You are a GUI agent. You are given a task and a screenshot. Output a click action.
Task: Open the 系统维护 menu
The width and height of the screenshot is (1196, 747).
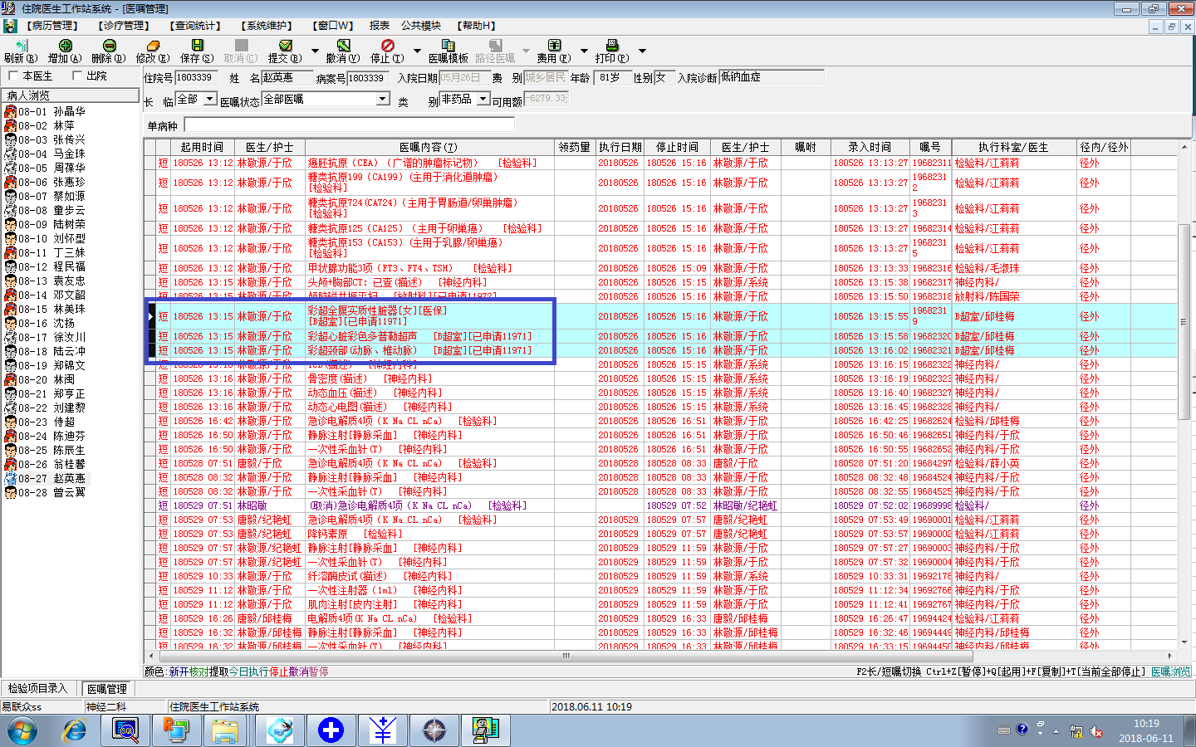267,26
